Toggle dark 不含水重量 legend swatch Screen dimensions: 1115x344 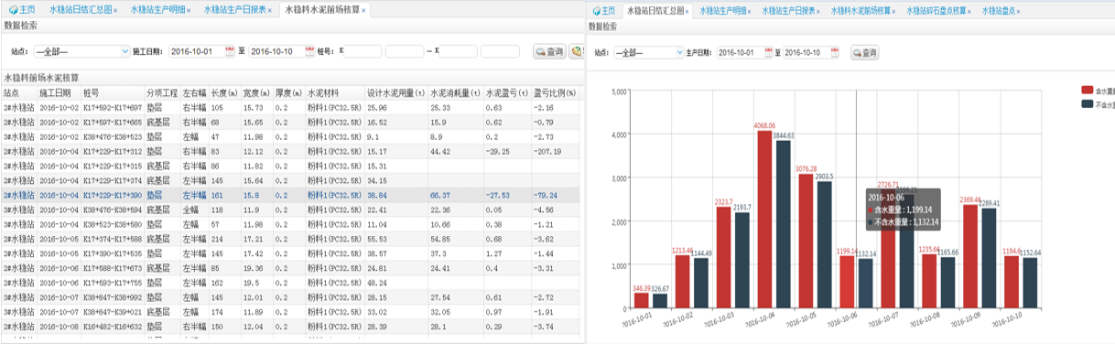pyautogui.click(x=1088, y=104)
